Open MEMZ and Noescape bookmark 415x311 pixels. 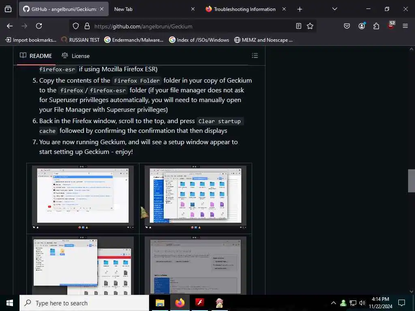point(263,40)
